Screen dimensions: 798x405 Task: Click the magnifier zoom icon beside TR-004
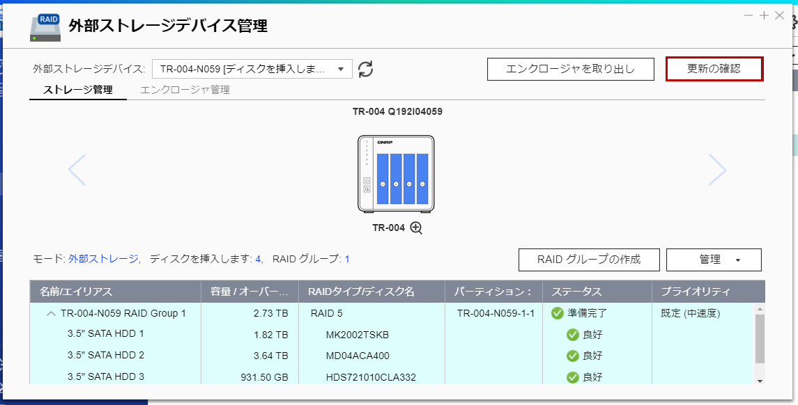(x=416, y=228)
